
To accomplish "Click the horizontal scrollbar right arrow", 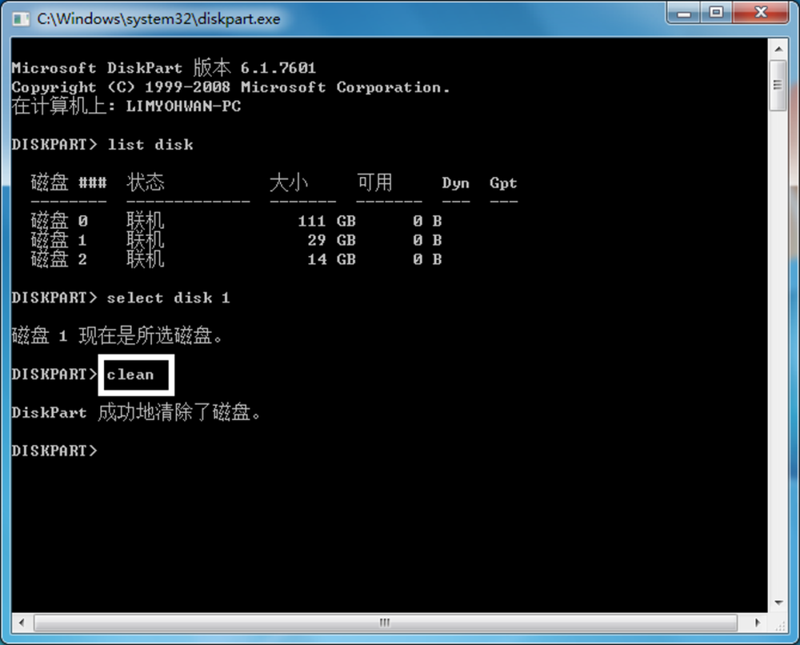I will pos(758,623).
